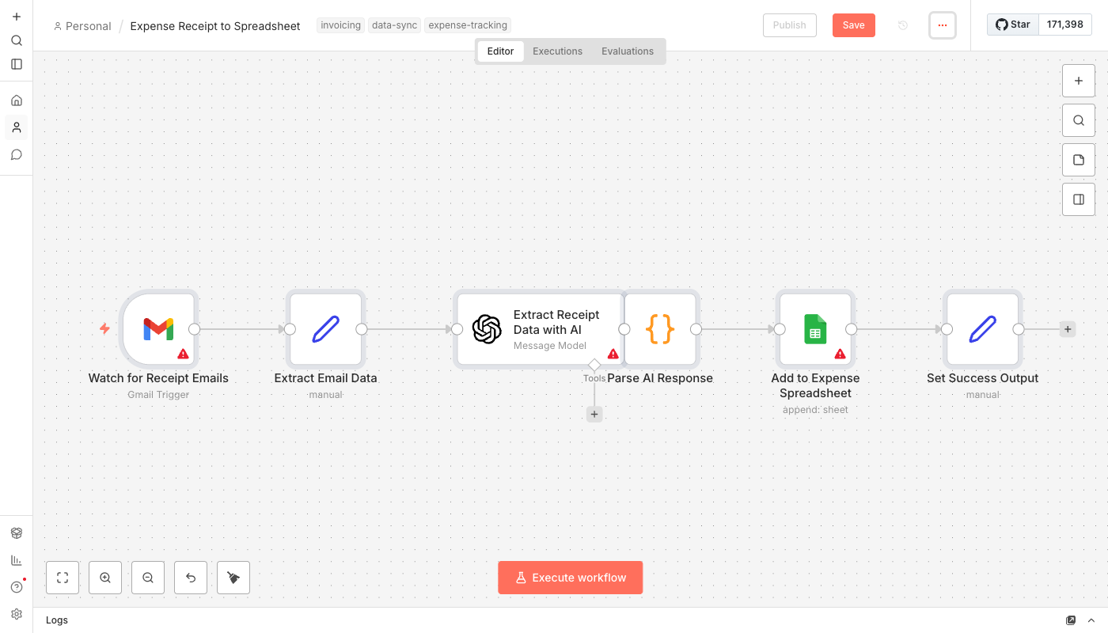This screenshot has height=633, width=1108.
Task: Click the zoom out canvas icon
Action: point(148,578)
